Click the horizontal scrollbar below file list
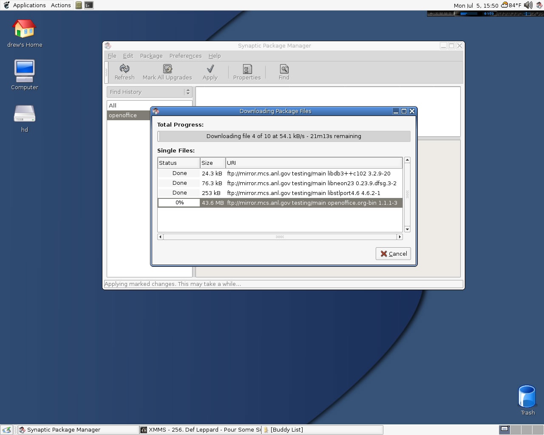Screen dimensions: 544x435 coord(280,237)
